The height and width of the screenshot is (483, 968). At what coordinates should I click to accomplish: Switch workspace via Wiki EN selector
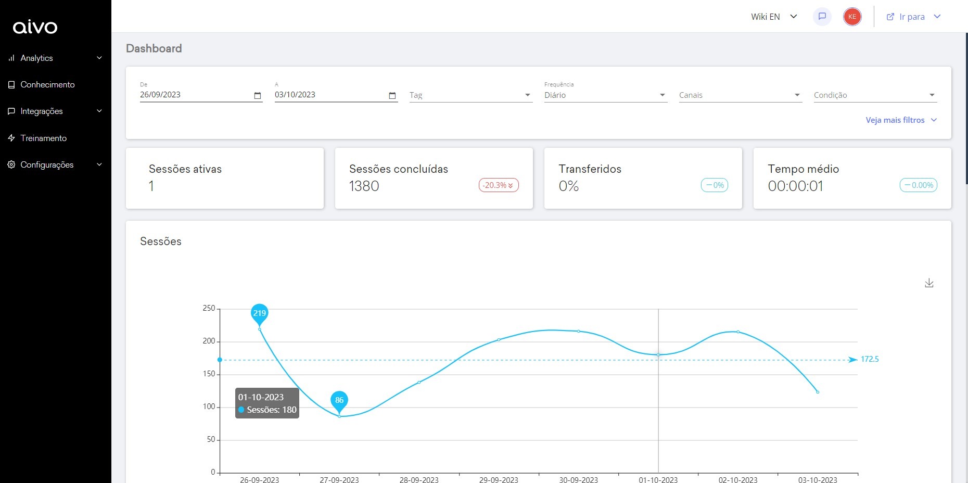(774, 17)
